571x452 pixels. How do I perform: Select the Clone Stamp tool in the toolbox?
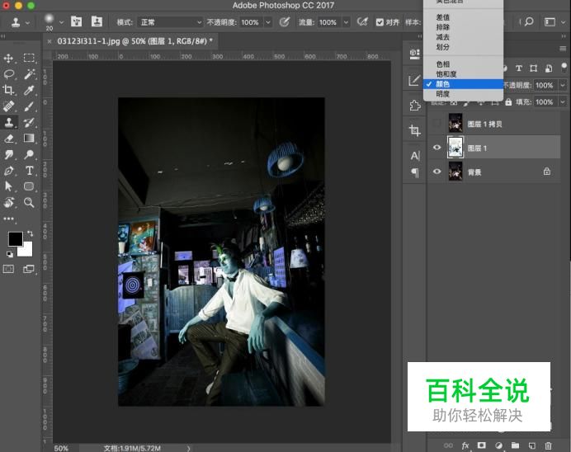[9, 122]
